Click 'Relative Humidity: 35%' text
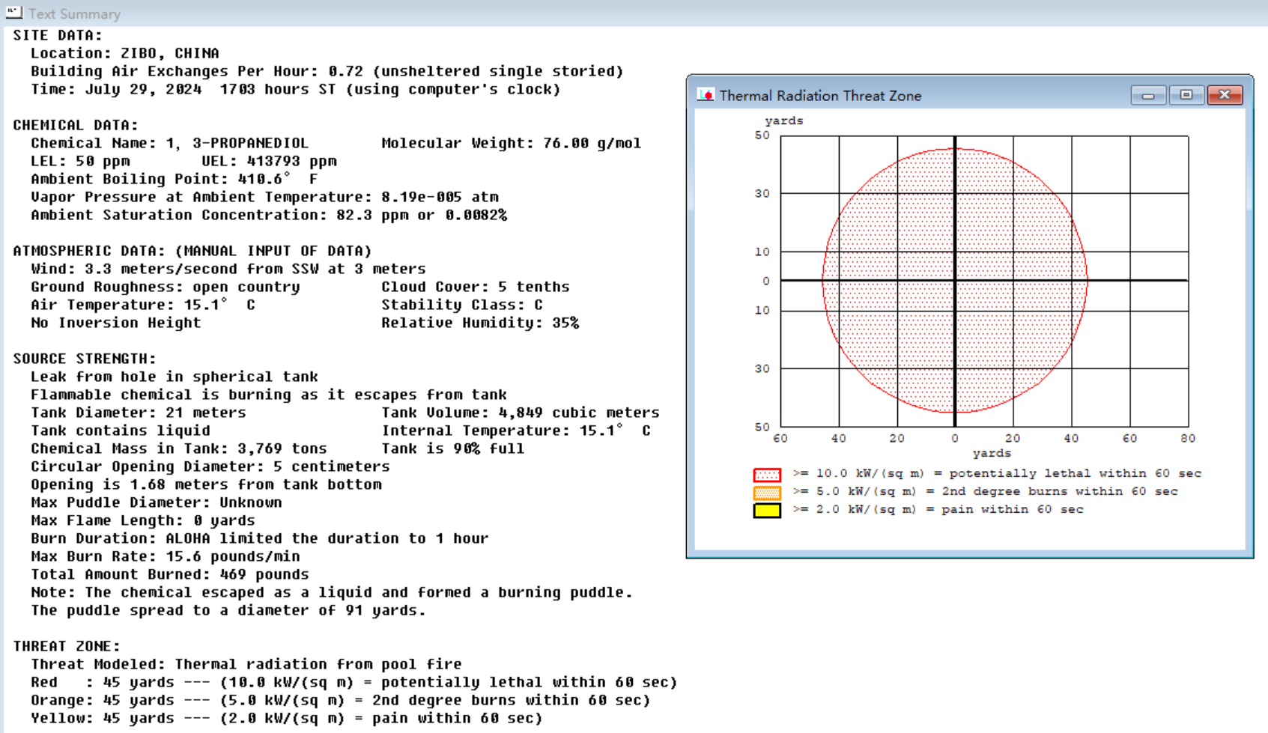1268x733 pixels. (480, 323)
